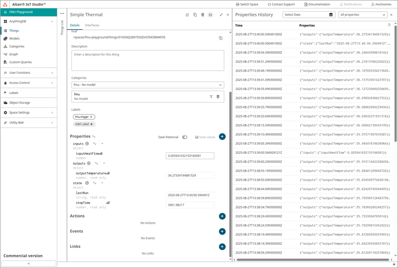Toggle the Save historical switch
Viewport: 398px width, 268px height.
(184, 137)
